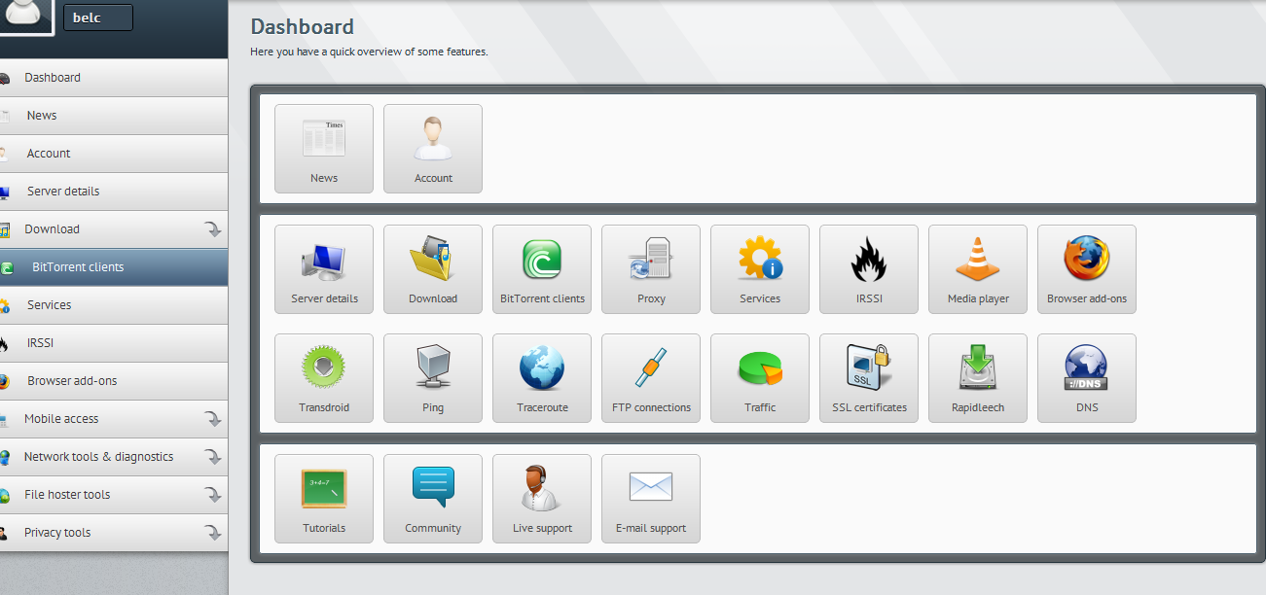Image resolution: width=1266 pixels, height=595 pixels.
Task: Open the Live support tile
Action: tap(542, 499)
